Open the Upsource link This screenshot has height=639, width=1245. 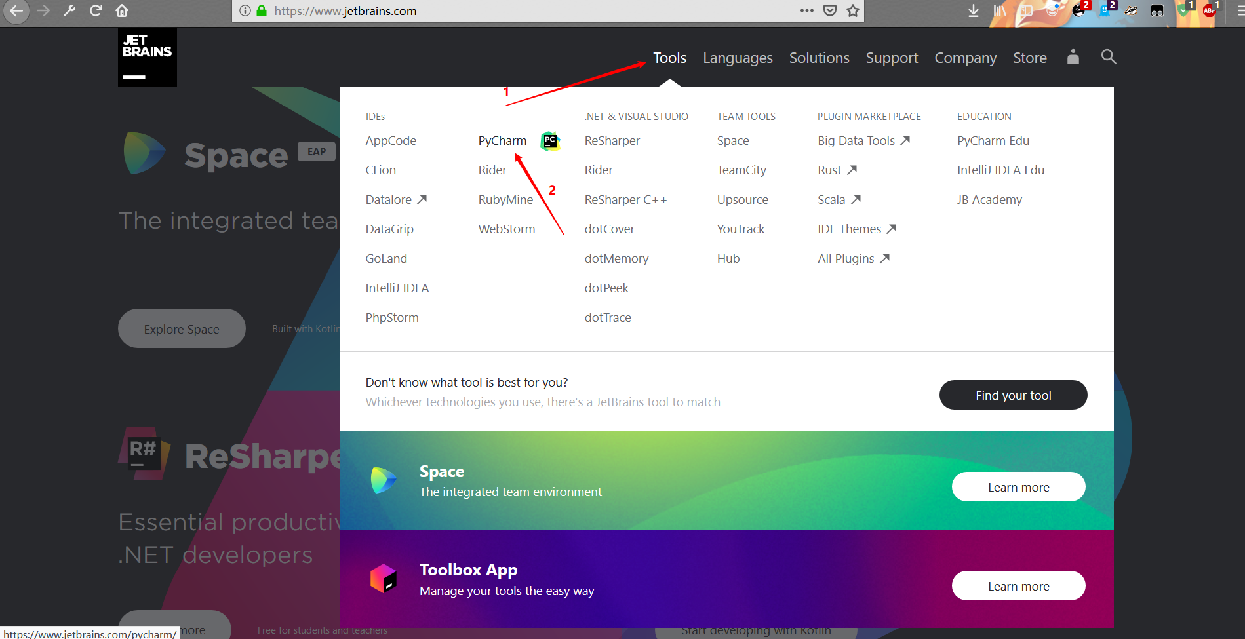(x=742, y=199)
